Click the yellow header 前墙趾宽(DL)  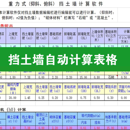pyautogui.click(x=97, y=89)
